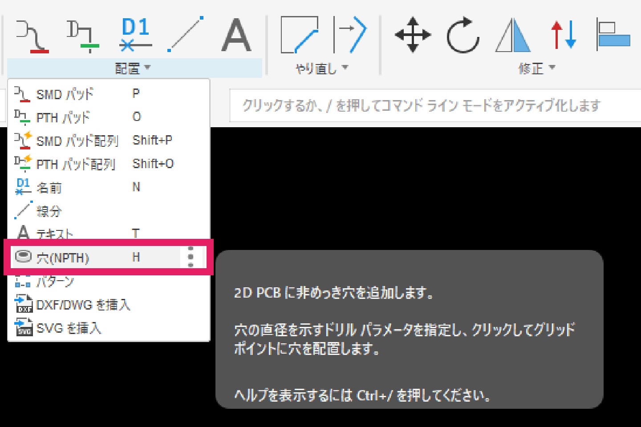Select the SMD pad tool in toolbar
Screen dimensions: 641x427
32,36
